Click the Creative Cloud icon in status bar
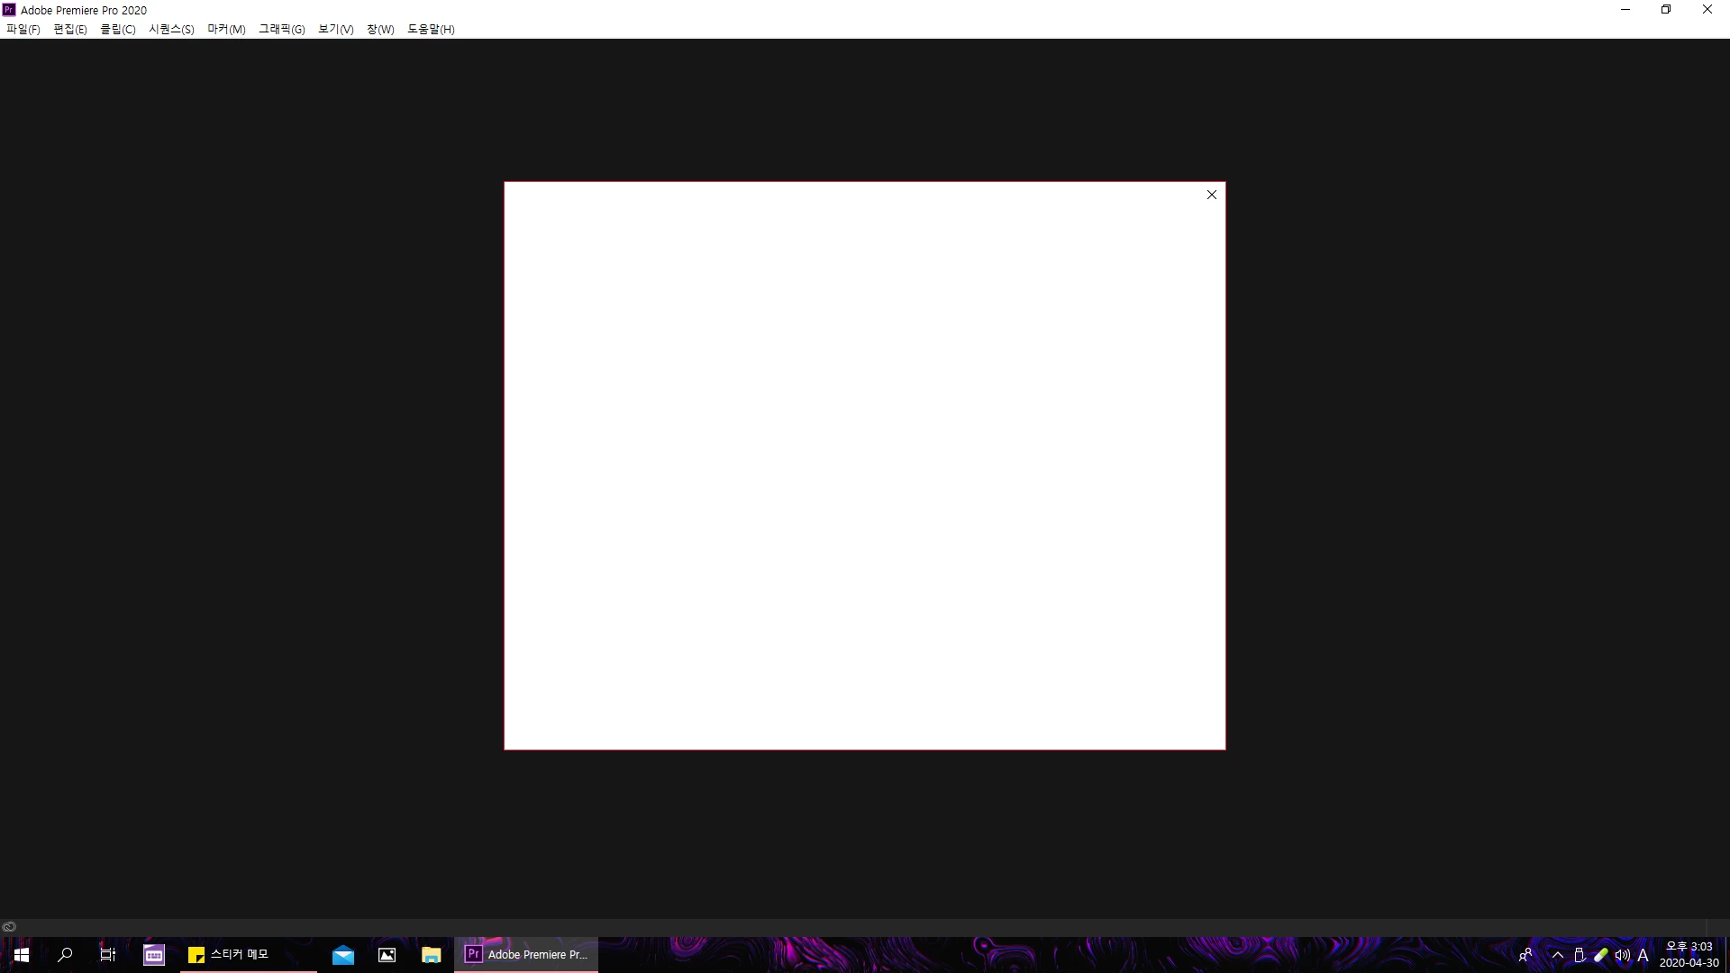 tap(9, 926)
